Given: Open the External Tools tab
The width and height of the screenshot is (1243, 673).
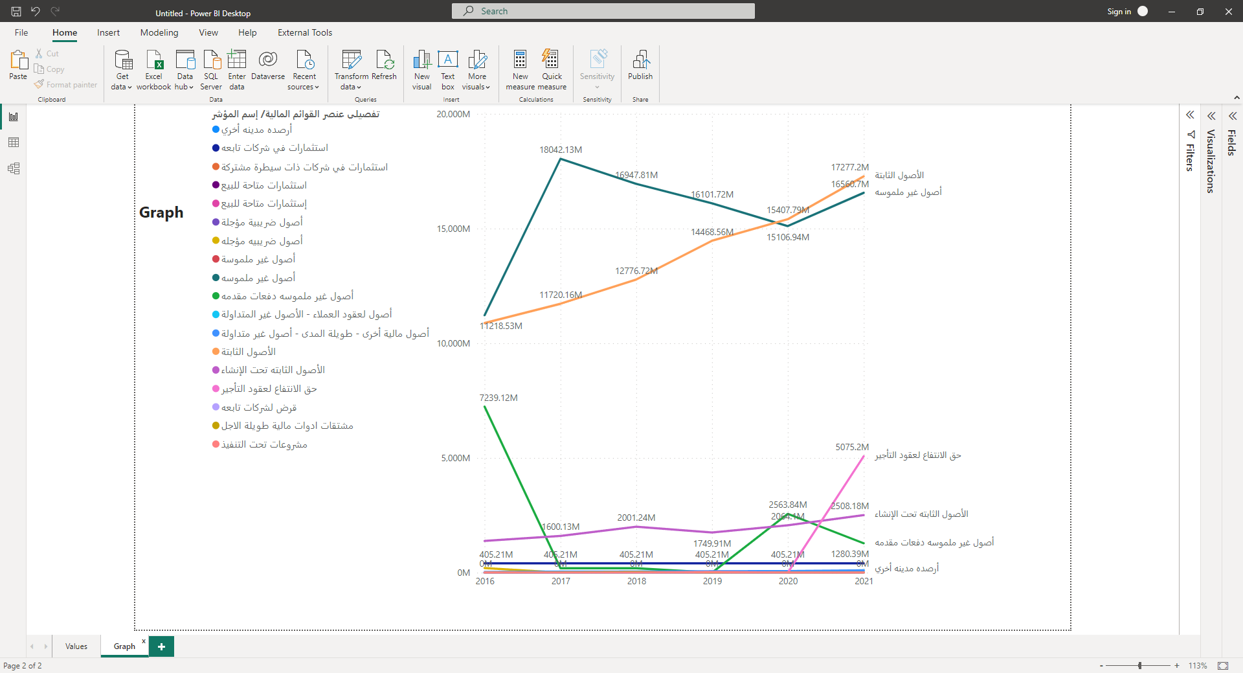Looking at the screenshot, I should tap(304, 32).
